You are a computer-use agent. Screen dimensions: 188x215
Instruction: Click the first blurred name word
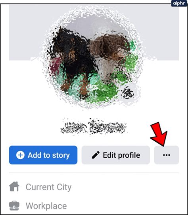pos(74,127)
